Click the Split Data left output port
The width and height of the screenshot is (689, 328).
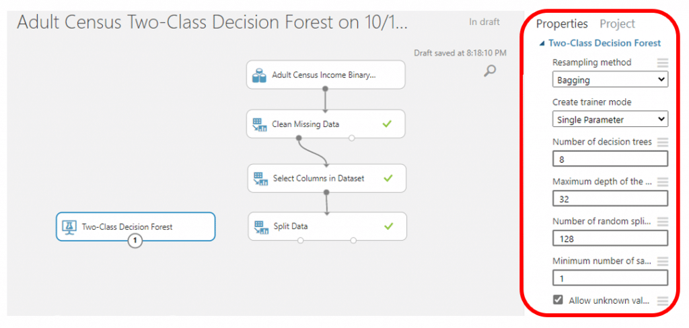[300, 240]
